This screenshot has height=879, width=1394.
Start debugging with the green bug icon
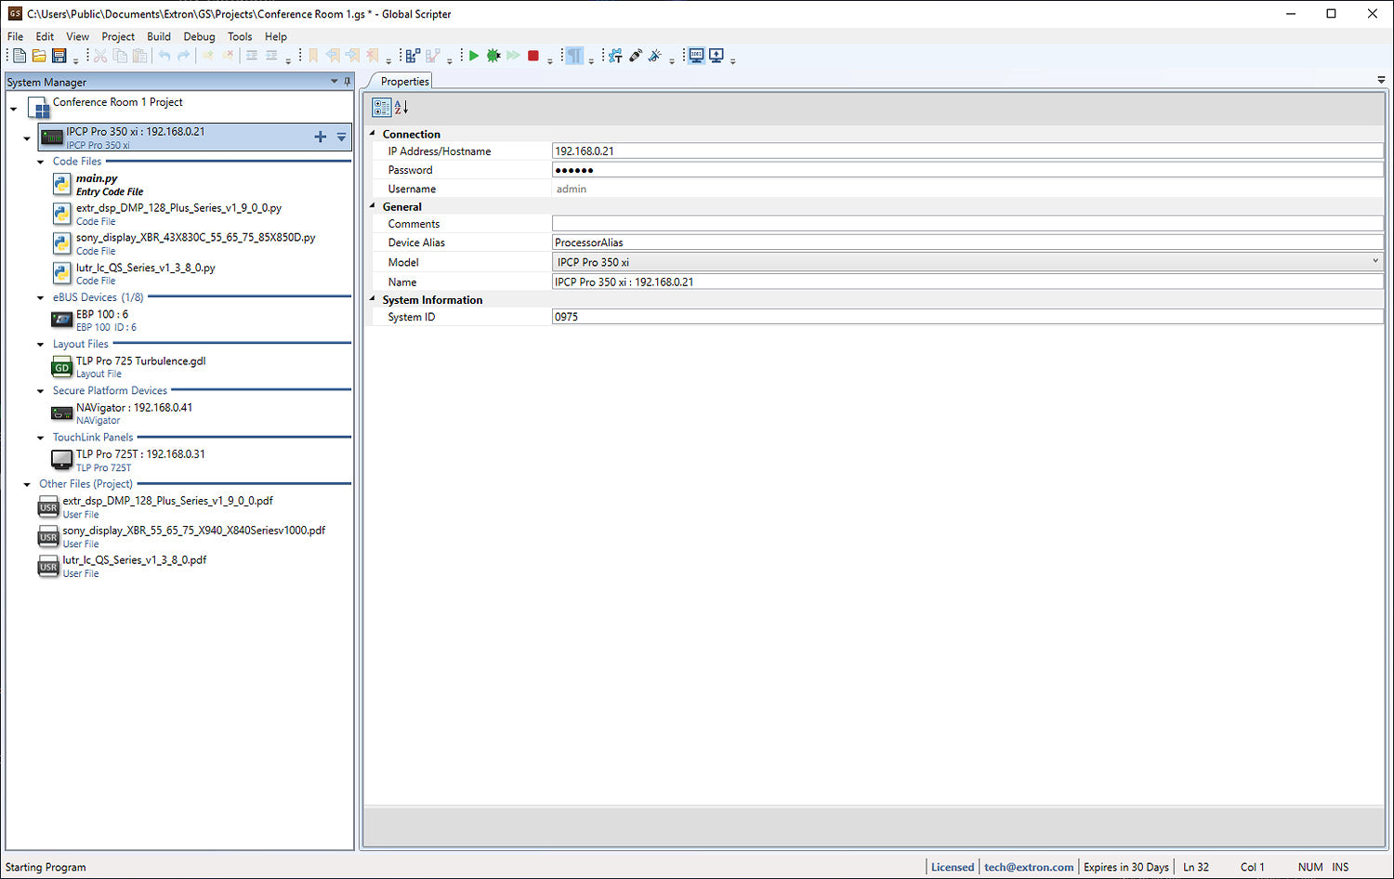(493, 56)
